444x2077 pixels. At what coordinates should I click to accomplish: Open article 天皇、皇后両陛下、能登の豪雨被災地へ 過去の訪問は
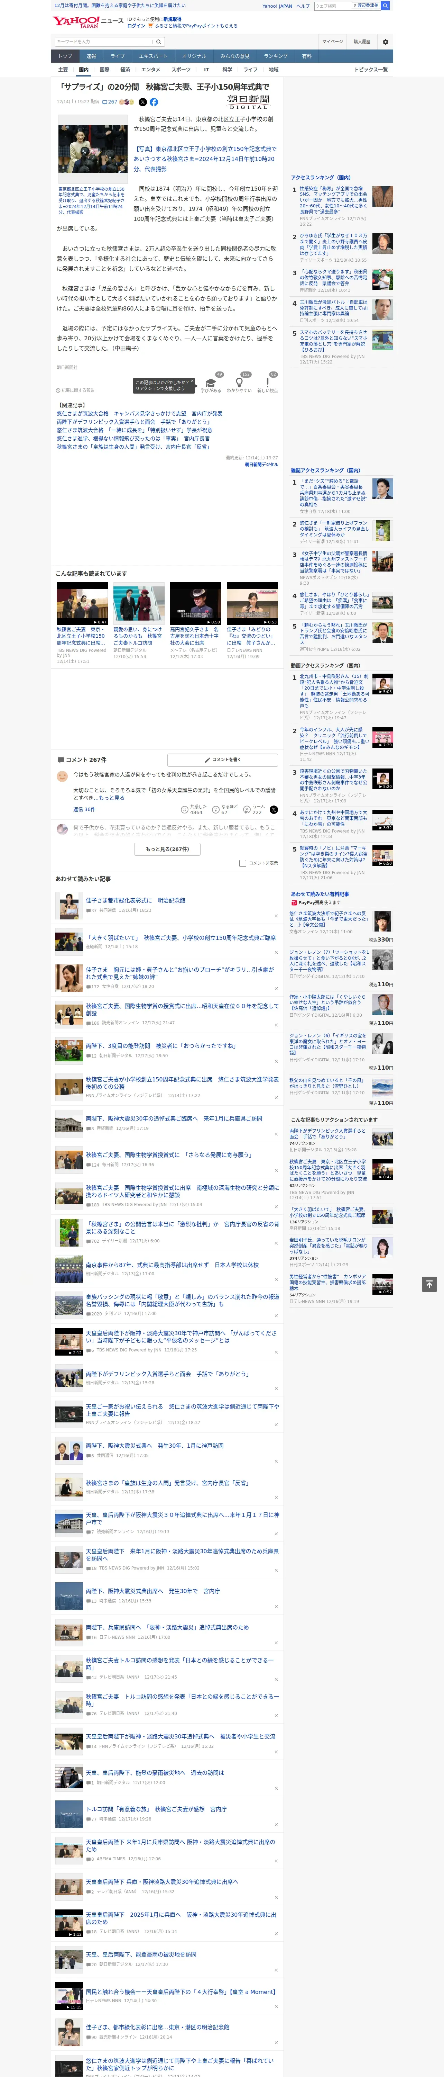pyautogui.click(x=155, y=1773)
